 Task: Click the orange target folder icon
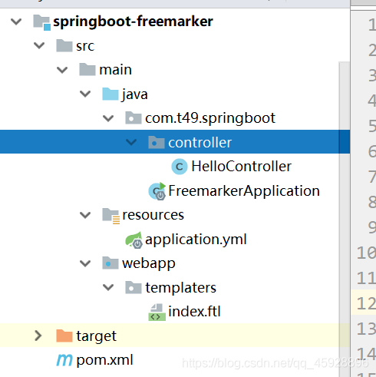point(64,336)
